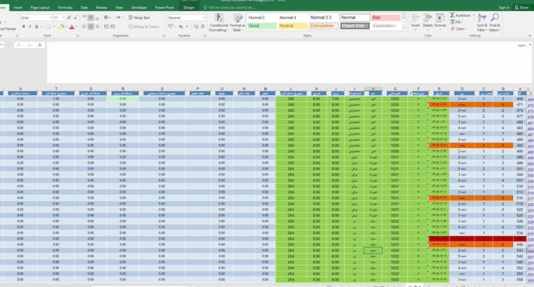This screenshot has height=287, width=534.
Task: Click the Sign in link
Action: click(x=504, y=8)
